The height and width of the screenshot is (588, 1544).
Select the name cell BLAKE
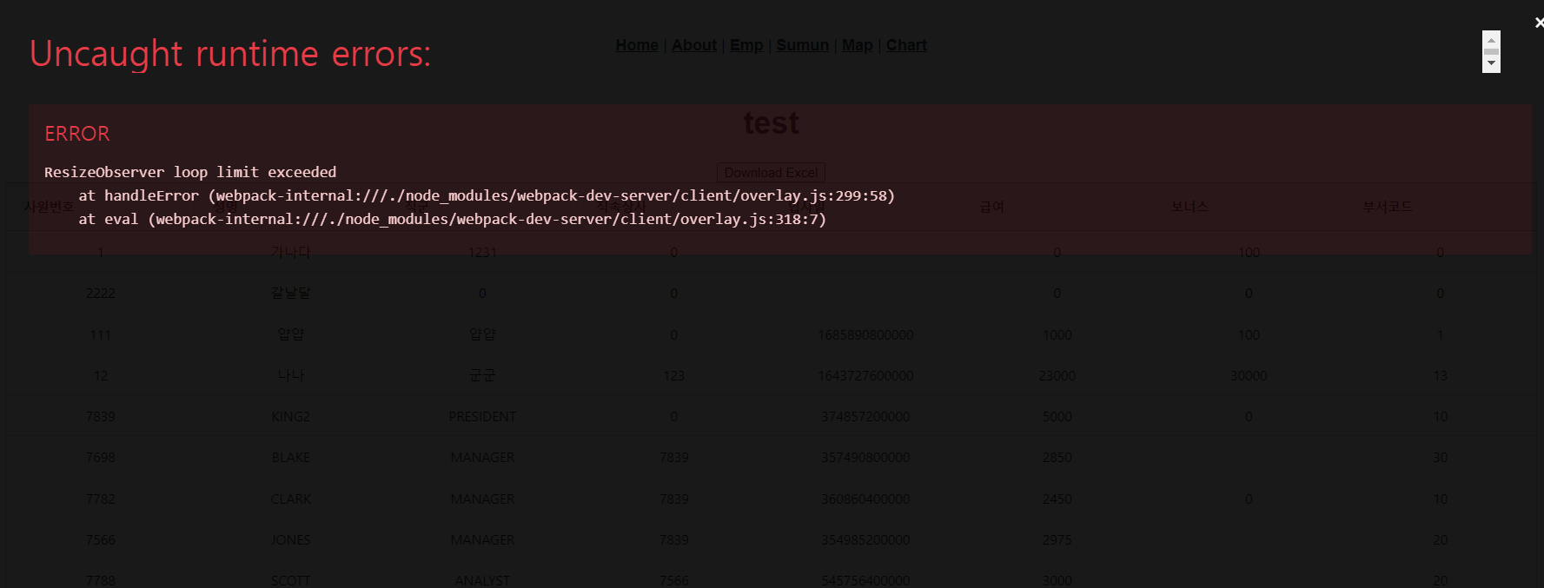pyautogui.click(x=291, y=458)
